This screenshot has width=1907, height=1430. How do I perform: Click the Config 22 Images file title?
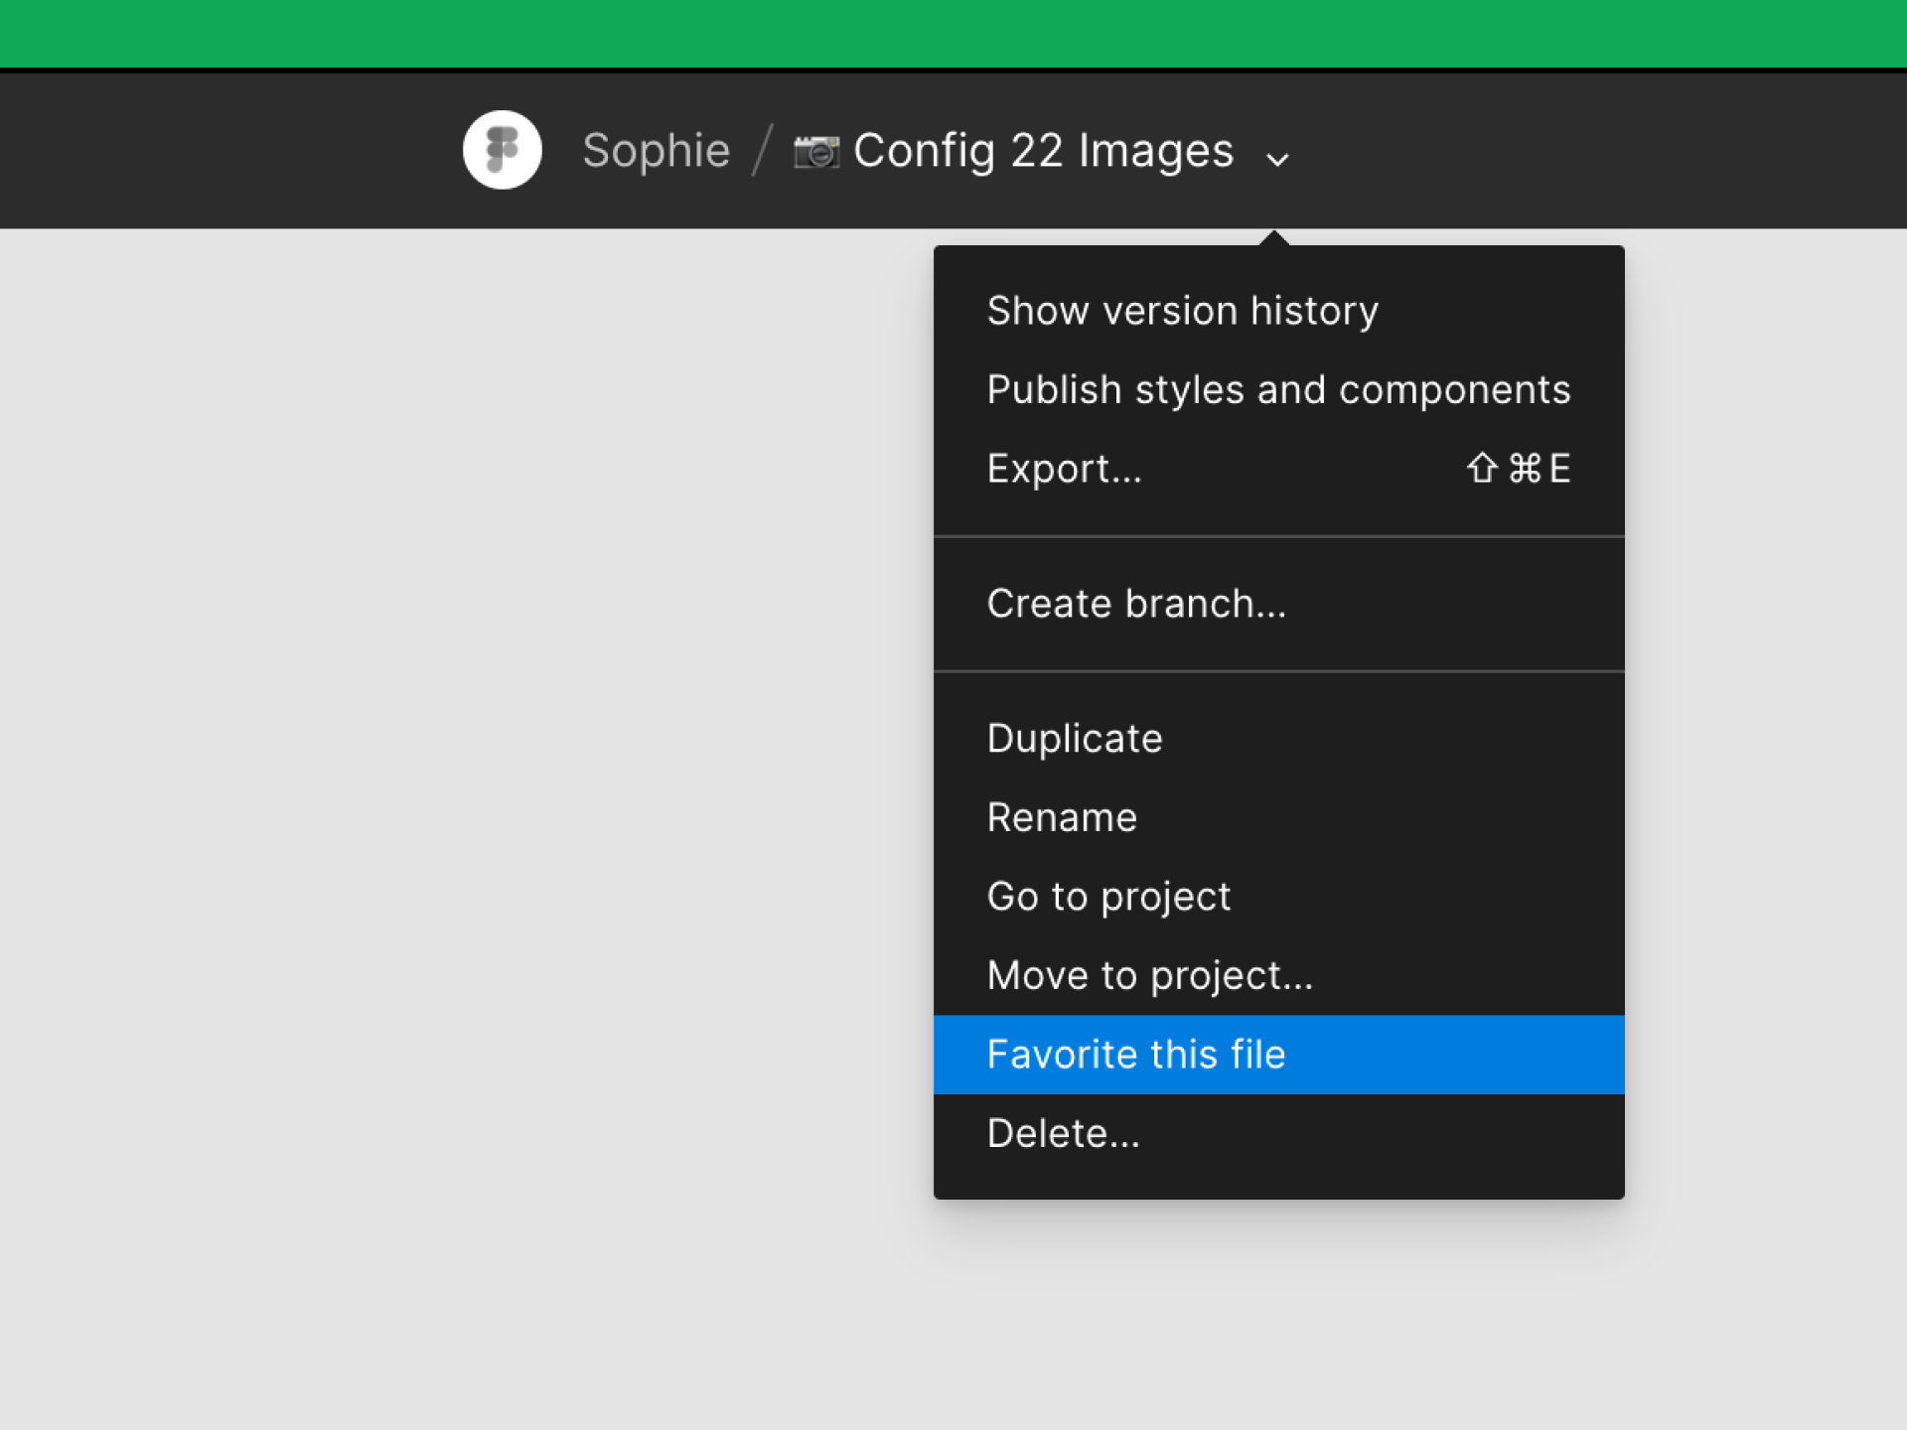point(1043,151)
